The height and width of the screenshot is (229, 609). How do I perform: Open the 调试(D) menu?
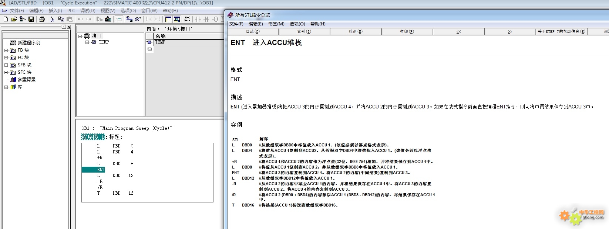pyautogui.click(x=88, y=11)
